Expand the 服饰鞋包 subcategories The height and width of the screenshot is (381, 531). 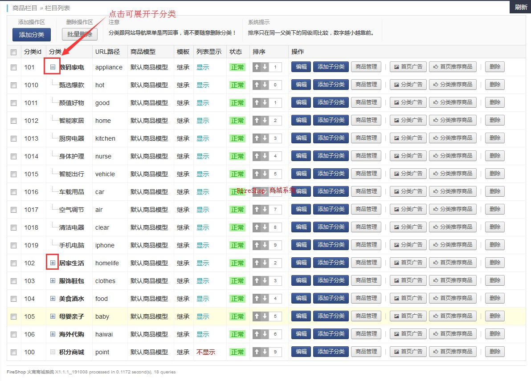(53, 280)
